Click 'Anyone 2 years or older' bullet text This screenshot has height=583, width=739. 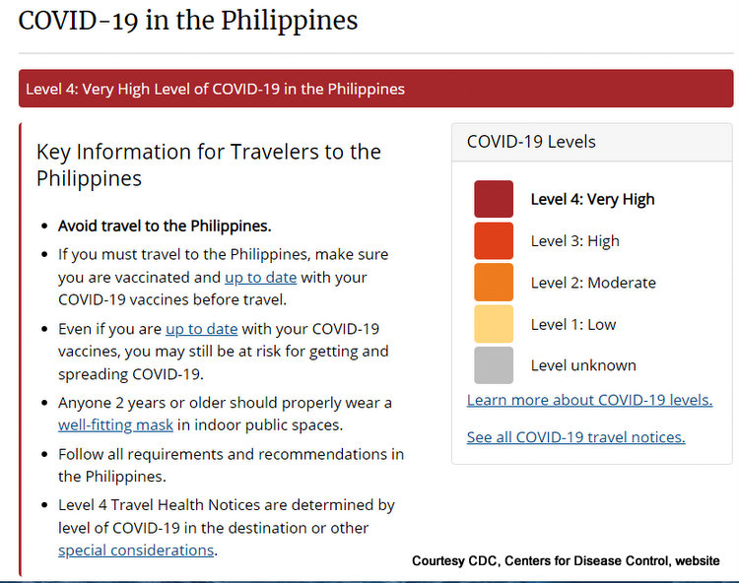pos(225,414)
